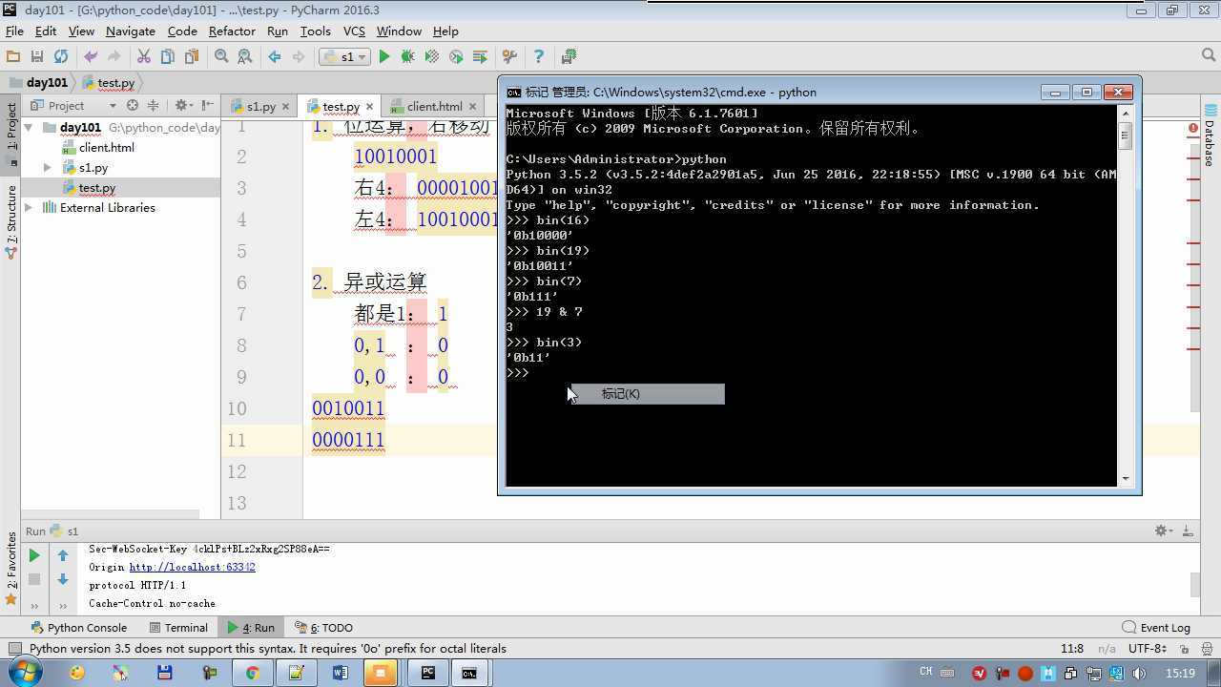Screen dimensions: 1221x687
Task: Click the last toolbar icon after Help
Action: pyautogui.click(x=569, y=57)
